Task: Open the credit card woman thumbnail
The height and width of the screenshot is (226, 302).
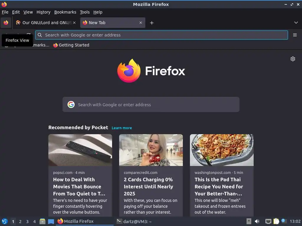Action: point(151,150)
